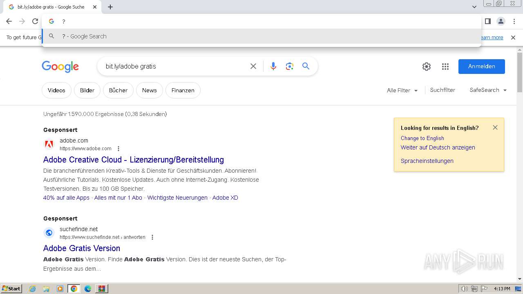Open options for the suchefinde.net ad
The width and height of the screenshot is (523, 294).
pyautogui.click(x=152, y=237)
